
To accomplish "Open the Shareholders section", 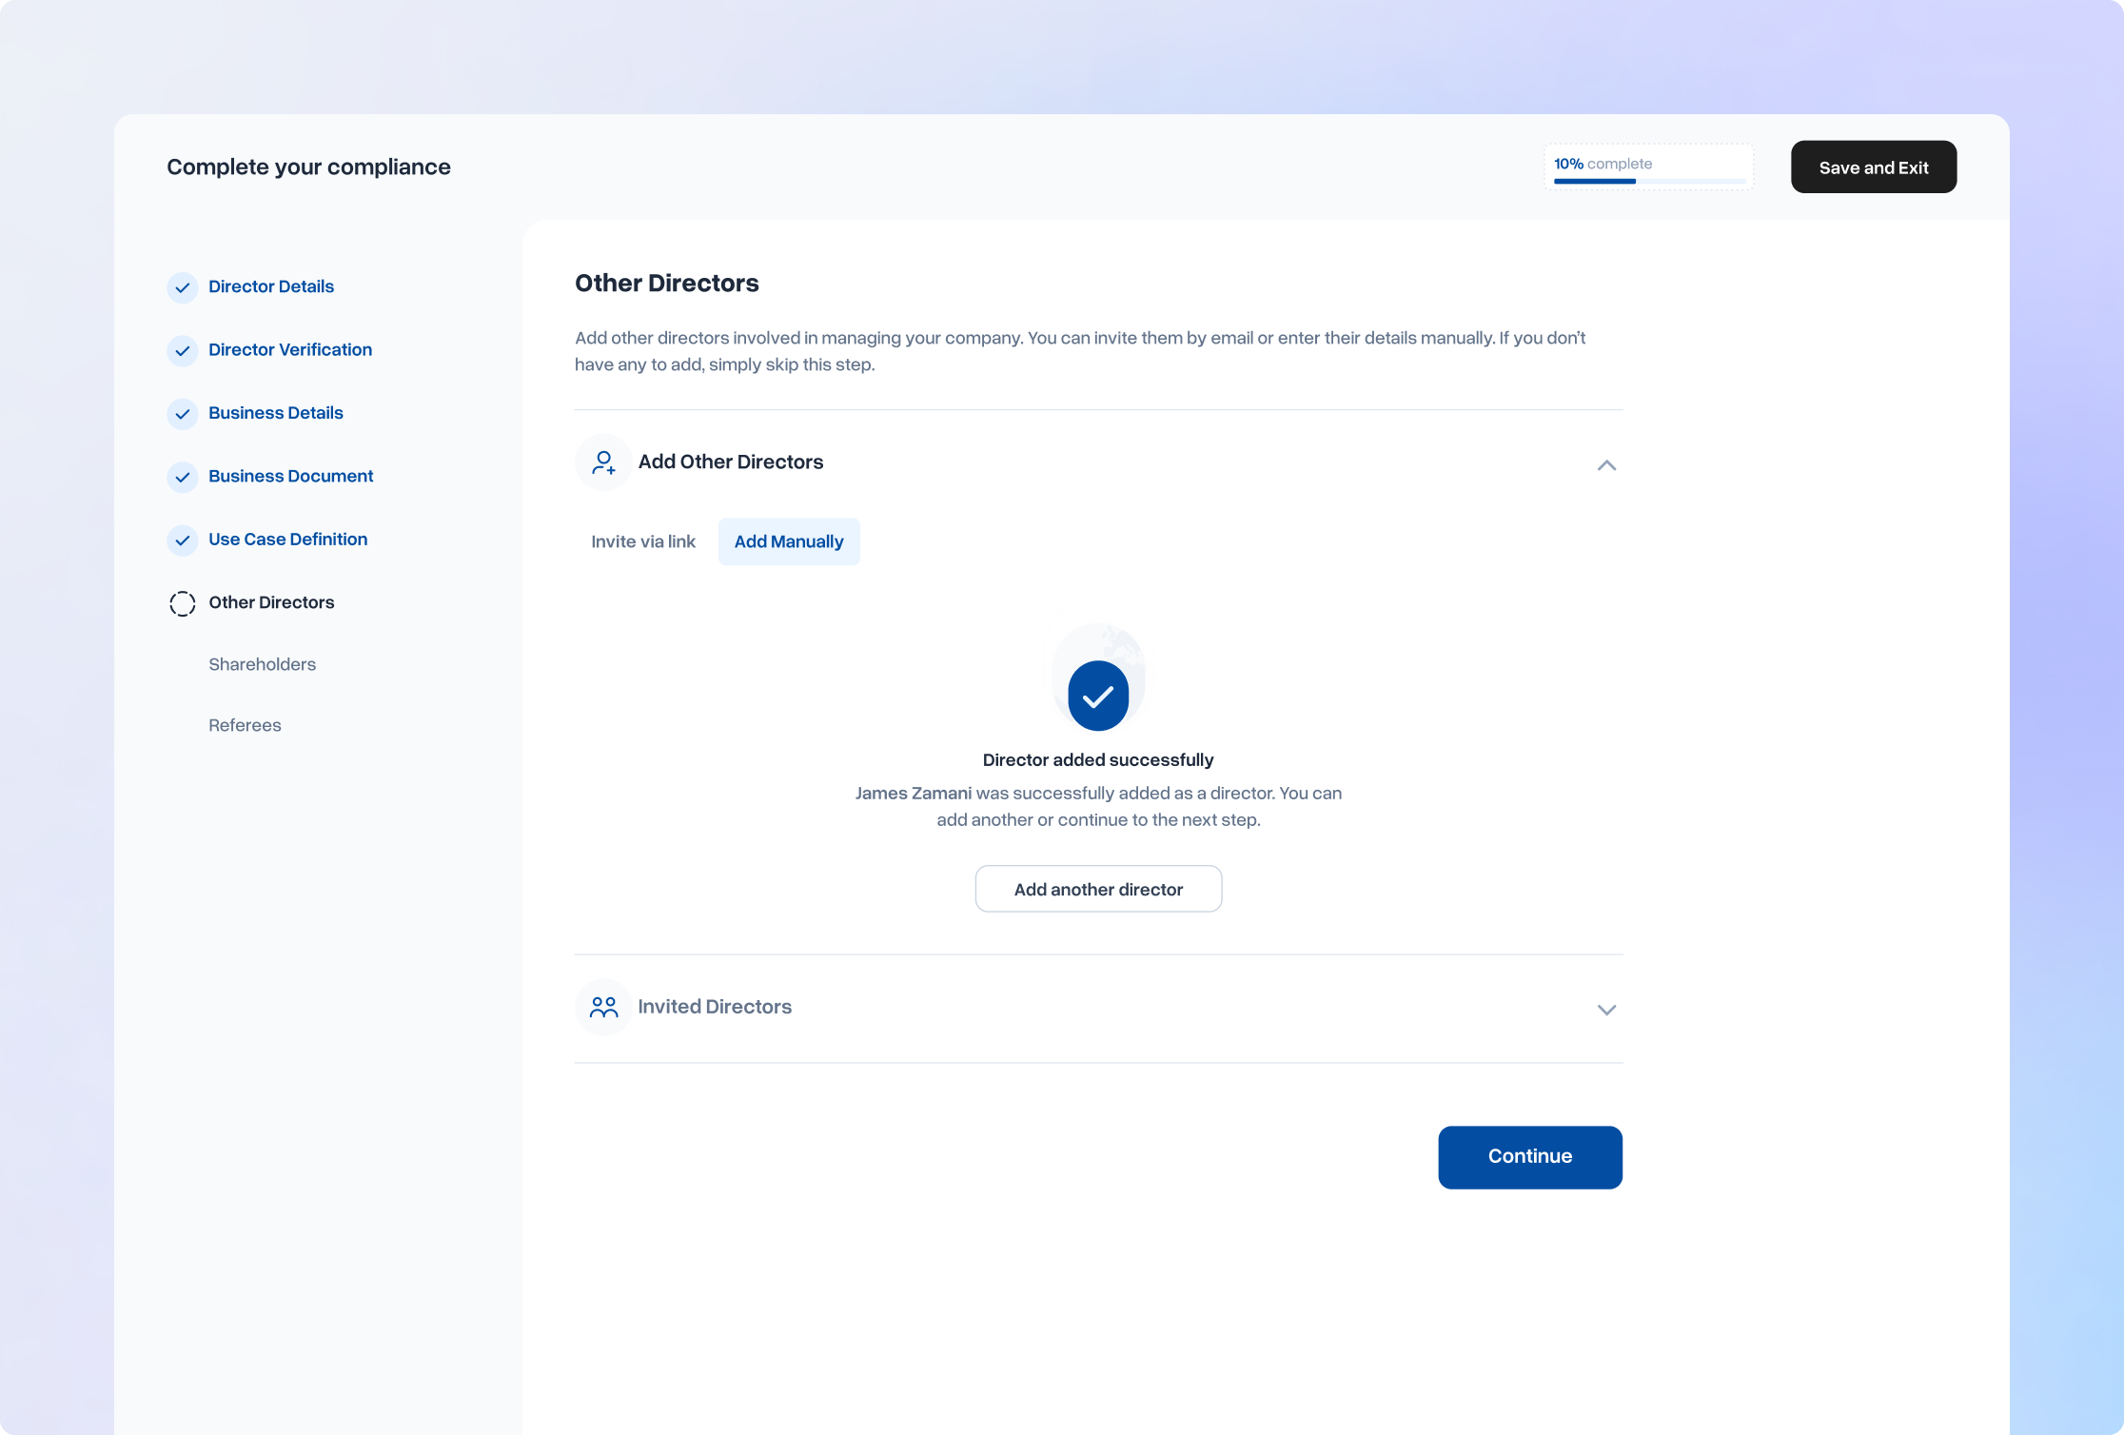I will click(x=262, y=664).
